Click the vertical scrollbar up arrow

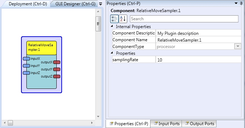click(98, 11)
